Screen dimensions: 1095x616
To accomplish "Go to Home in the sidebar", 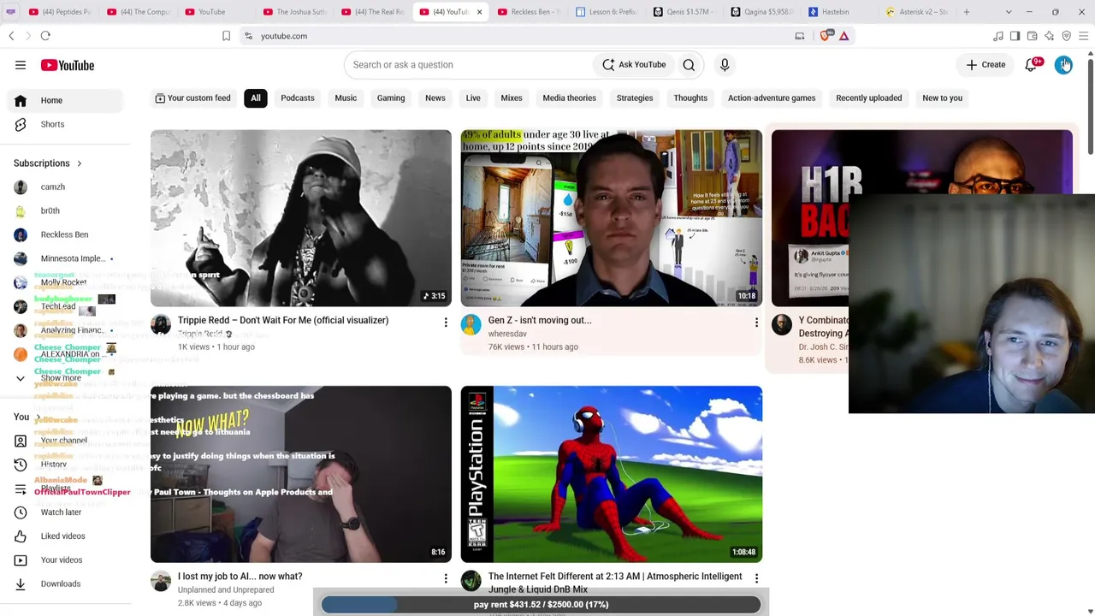I will [67, 100].
